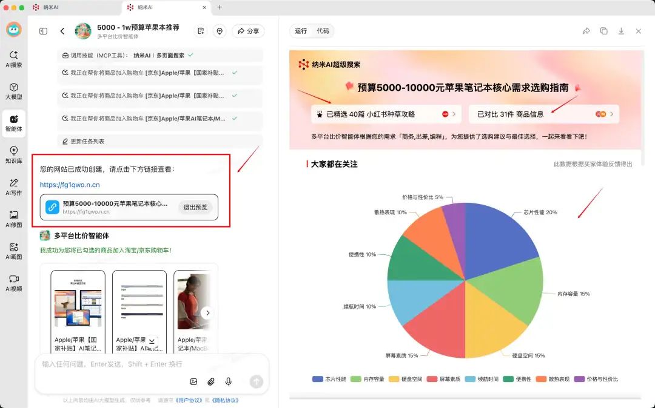Insert an image via the picture icon
655x408 pixels.
pos(193,381)
